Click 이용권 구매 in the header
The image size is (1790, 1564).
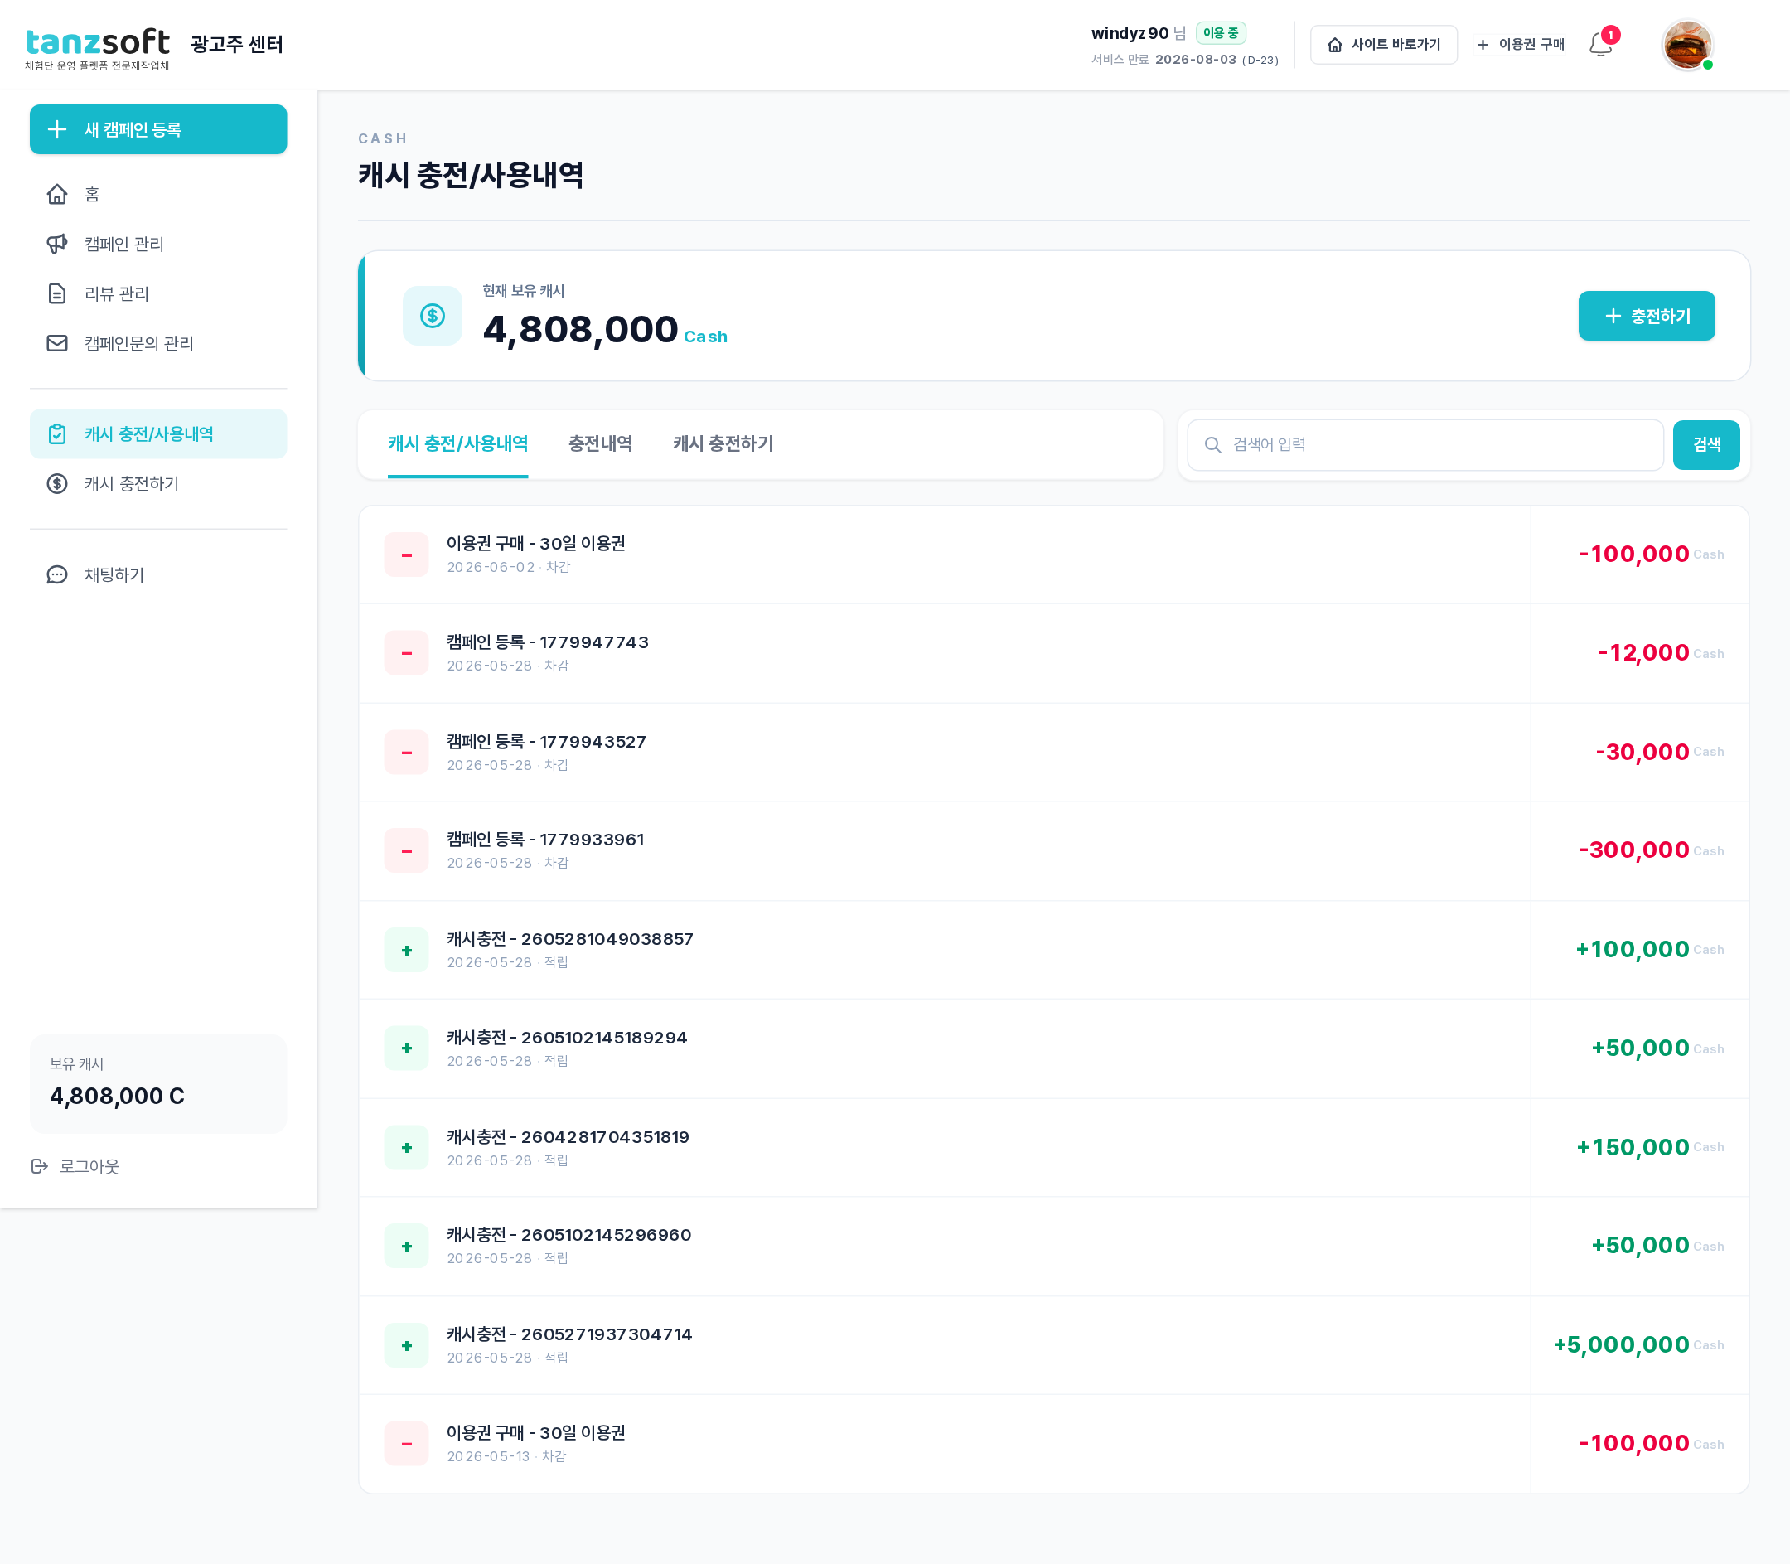click(x=1521, y=45)
